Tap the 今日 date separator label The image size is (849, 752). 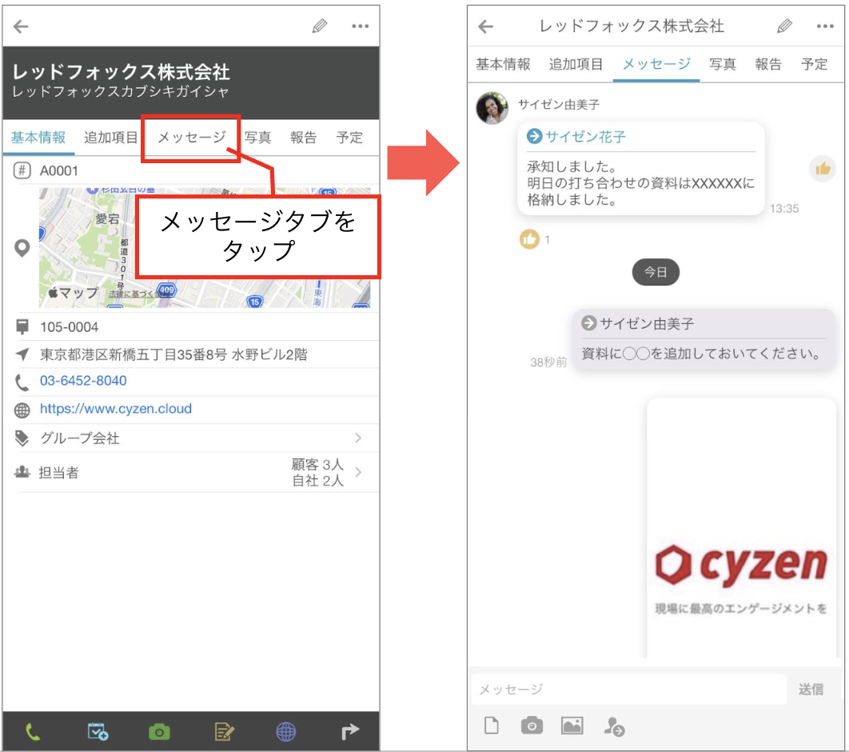(656, 272)
